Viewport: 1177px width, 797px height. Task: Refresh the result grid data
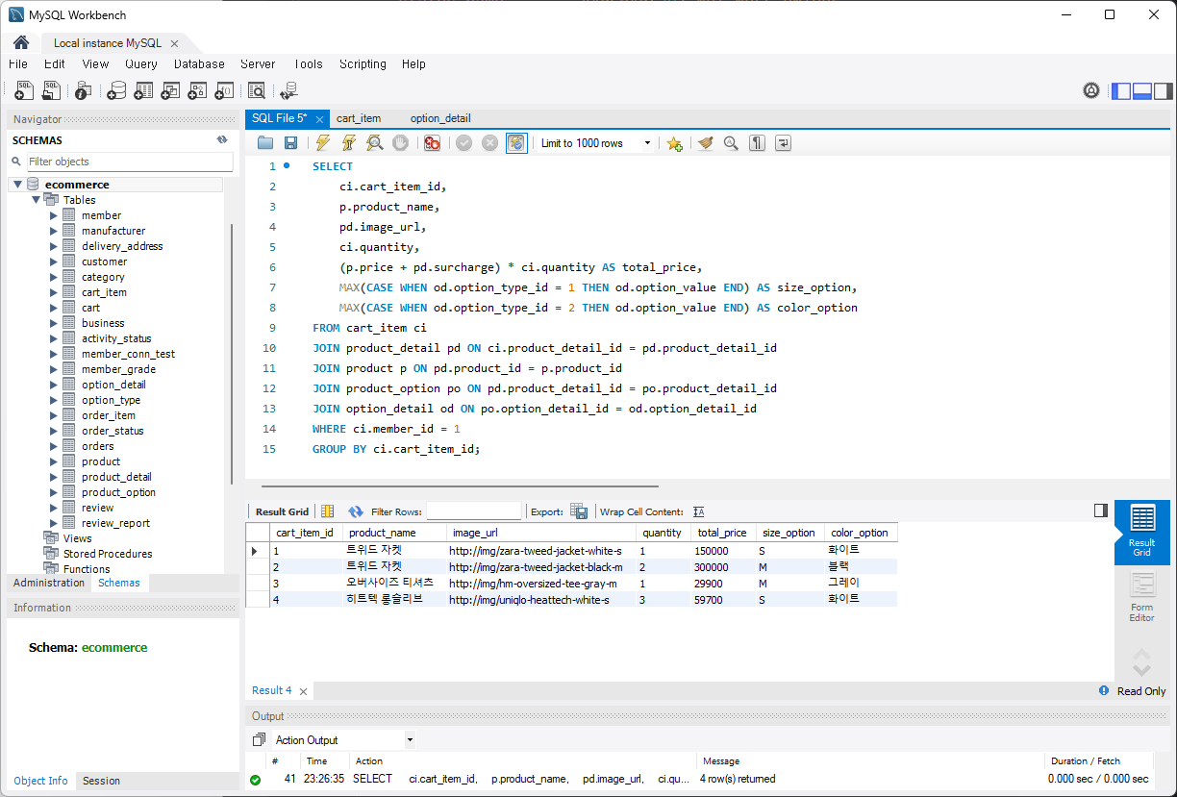click(x=356, y=511)
